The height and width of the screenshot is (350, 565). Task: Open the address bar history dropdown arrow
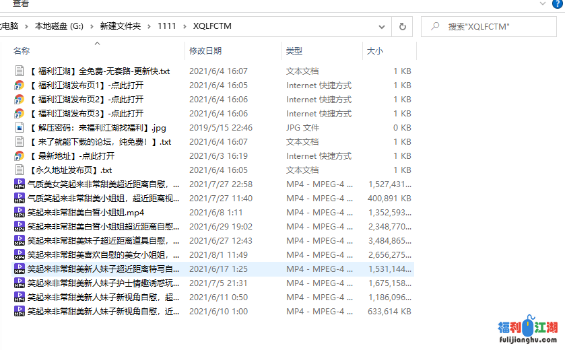tap(381, 26)
